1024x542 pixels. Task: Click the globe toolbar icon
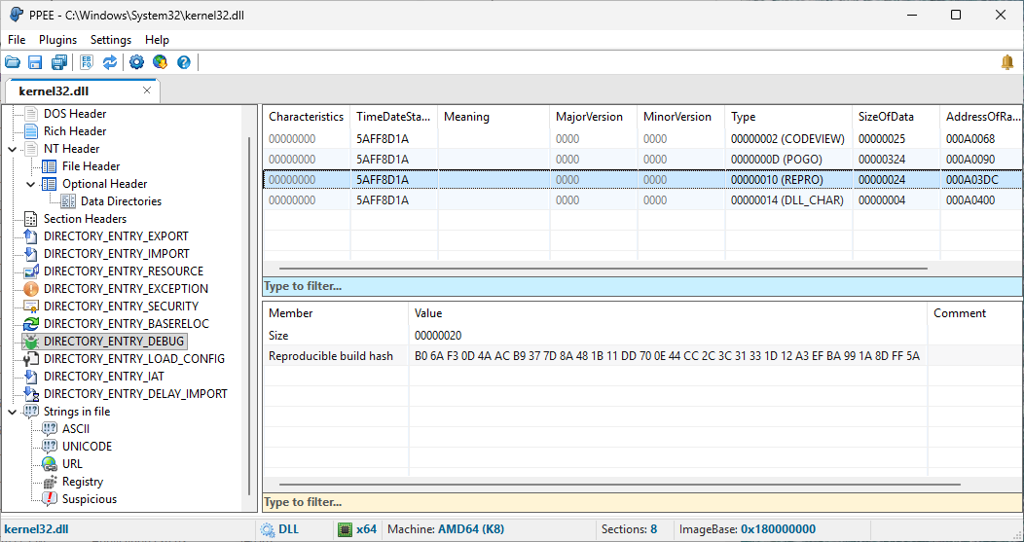pos(160,62)
